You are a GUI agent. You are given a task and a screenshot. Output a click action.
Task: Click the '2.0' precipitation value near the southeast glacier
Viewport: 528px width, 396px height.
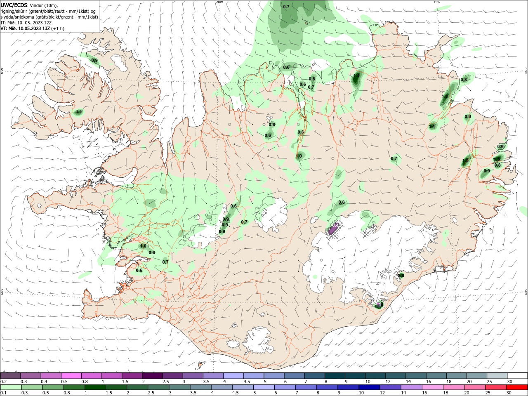pos(401,276)
